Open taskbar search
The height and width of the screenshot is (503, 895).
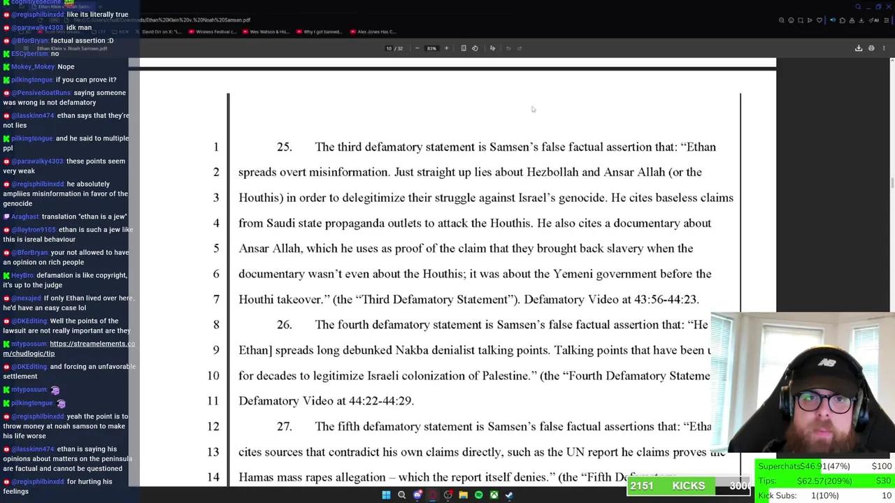pos(401,495)
